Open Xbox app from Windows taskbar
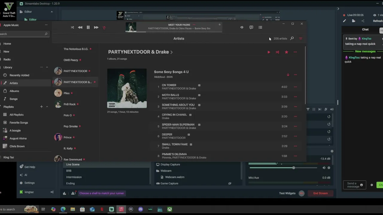 point(170,209)
